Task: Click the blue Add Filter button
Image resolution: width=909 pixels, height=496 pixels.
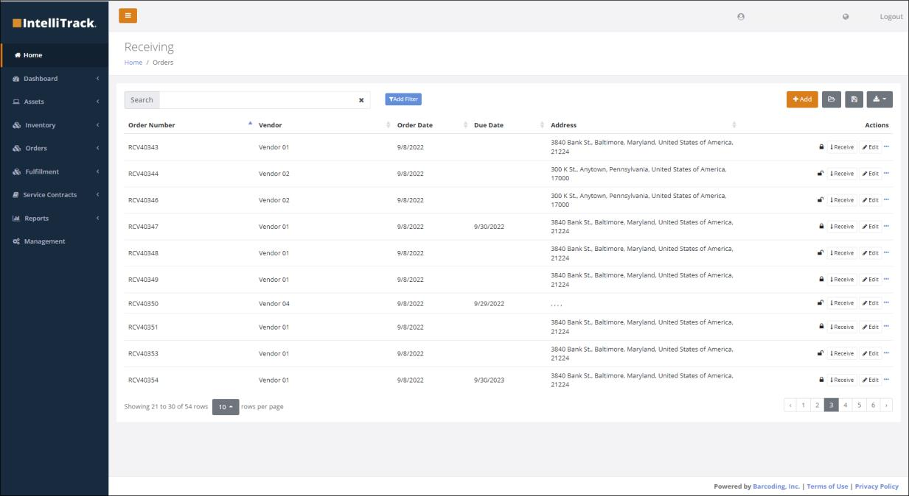Action: 403,99
